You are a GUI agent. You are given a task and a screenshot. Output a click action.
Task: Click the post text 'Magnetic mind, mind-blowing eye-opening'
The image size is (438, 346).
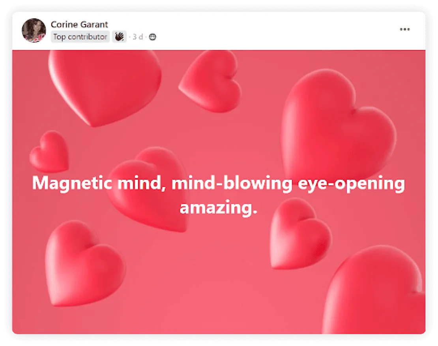click(x=219, y=183)
